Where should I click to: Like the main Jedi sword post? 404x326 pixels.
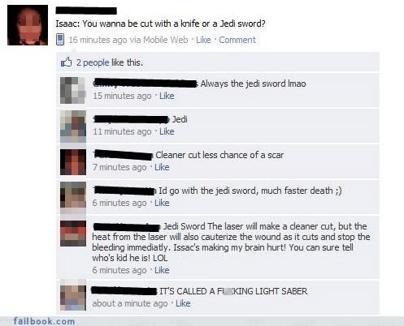203,40
